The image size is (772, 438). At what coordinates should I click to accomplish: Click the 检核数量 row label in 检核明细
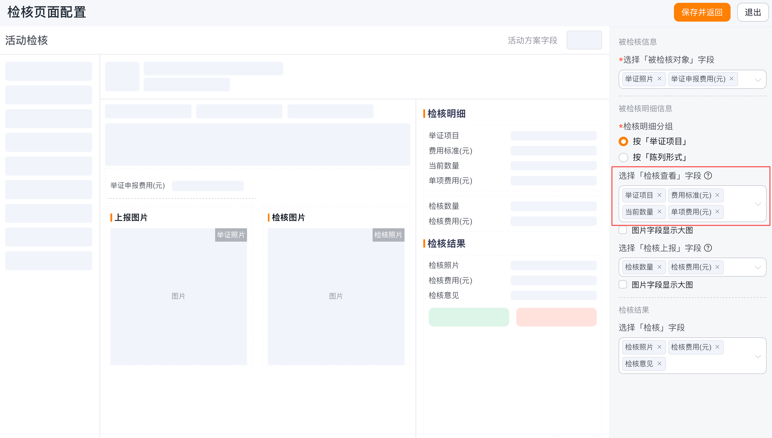[x=444, y=206]
